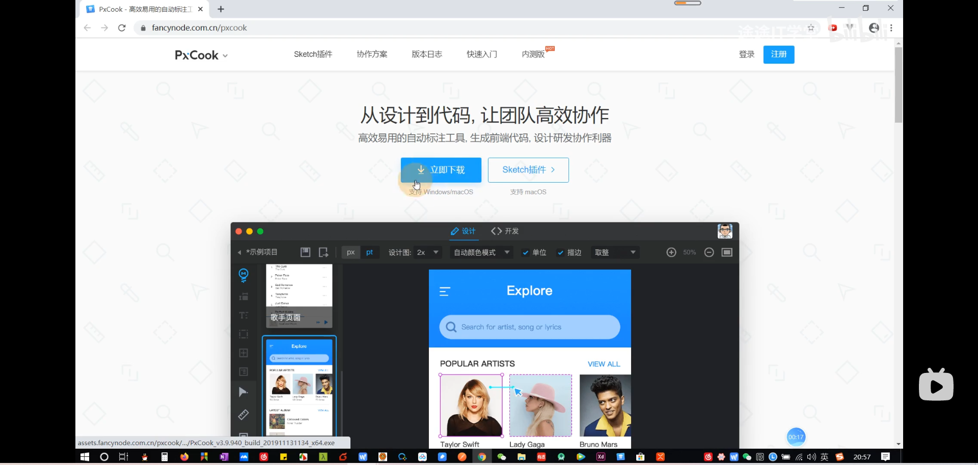This screenshot has width=978, height=465.
Task: Open Firefox from the taskbar
Action: click(184, 457)
